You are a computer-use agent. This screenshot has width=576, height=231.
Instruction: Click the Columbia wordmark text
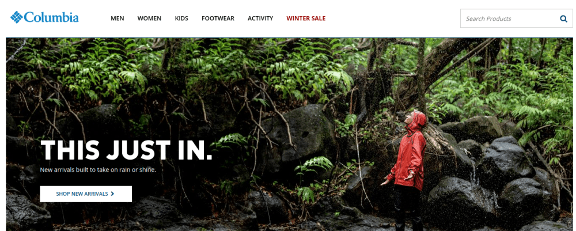coord(51,17)
